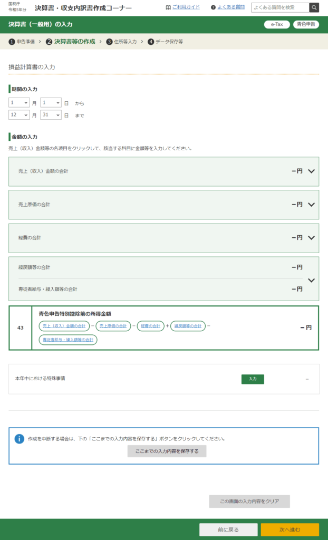The height and width of the screenshot is (540, 328).
Task: Open the start month dropdown
Action: coord(19,103)
